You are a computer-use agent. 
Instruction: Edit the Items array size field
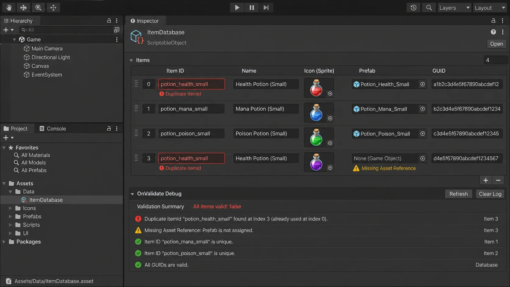495,60
